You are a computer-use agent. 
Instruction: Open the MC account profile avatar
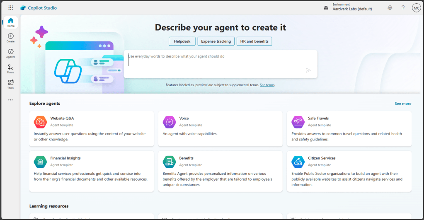click(x=416, y=8)
